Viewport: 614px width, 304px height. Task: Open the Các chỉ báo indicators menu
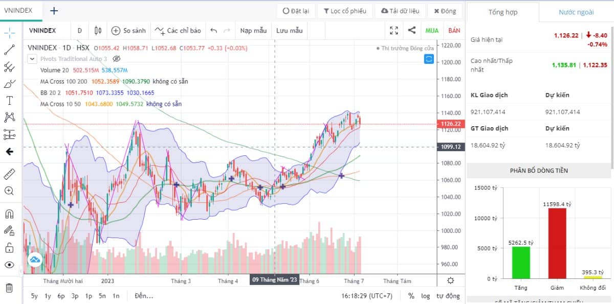pyautogui.click(x=178, y=31)
